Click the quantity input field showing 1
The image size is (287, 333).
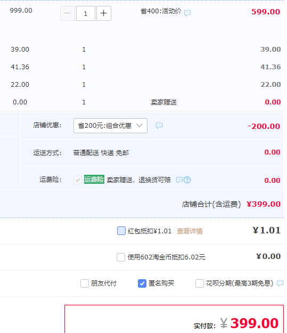[x=86, y=13]
